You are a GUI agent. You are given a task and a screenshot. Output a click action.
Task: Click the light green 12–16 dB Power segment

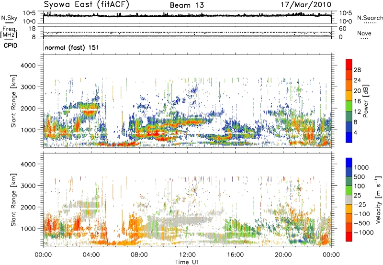pyautogui.click(x=349, y=106)
